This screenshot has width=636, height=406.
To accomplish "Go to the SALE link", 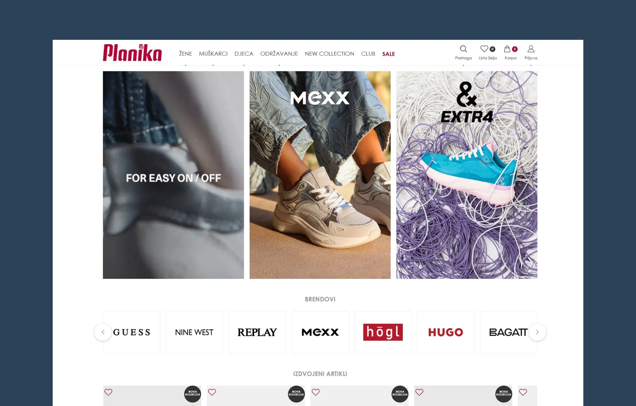I will (388, 54).
